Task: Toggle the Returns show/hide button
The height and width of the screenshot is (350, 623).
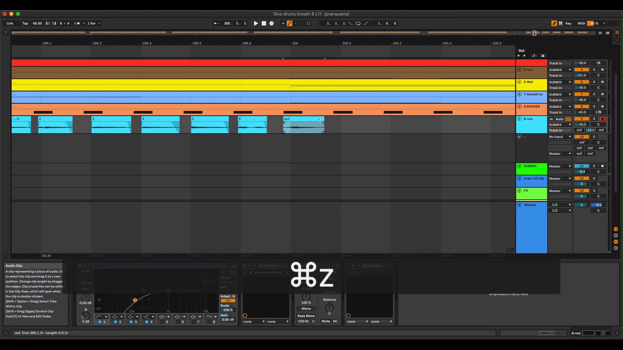Action: pyautogui.click(x=616, y=235)
